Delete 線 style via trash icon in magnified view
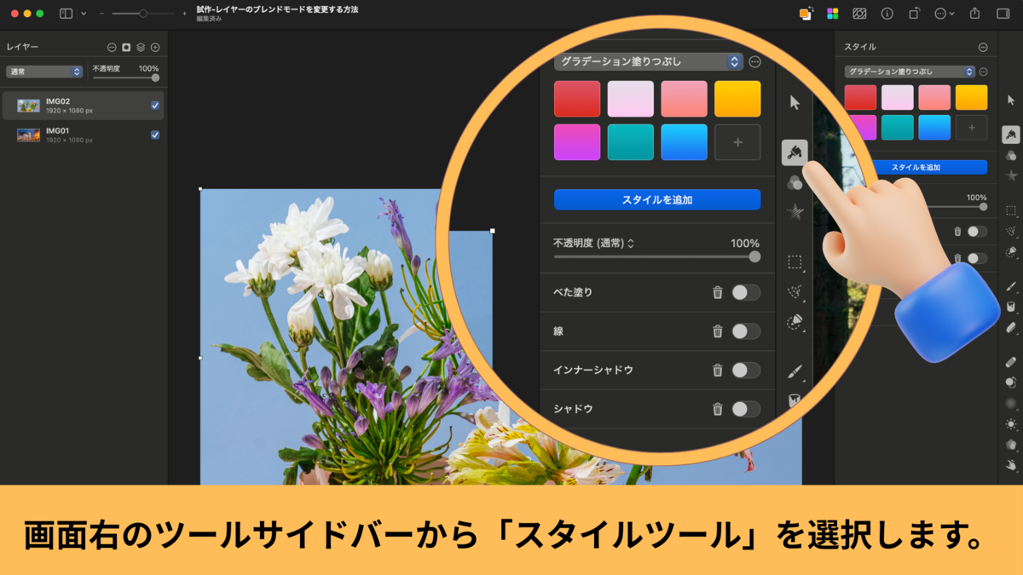The width and height of the screenshot is (1023, 575). click(x=718, y=331)
